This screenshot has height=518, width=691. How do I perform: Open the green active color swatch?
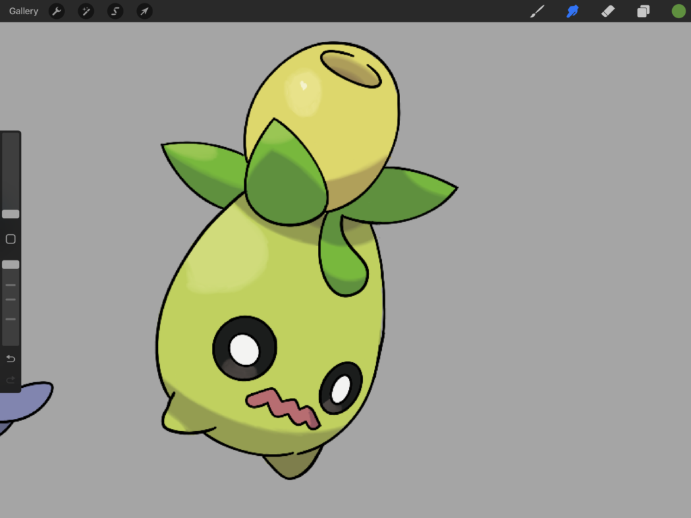click(x=679, y=11)
